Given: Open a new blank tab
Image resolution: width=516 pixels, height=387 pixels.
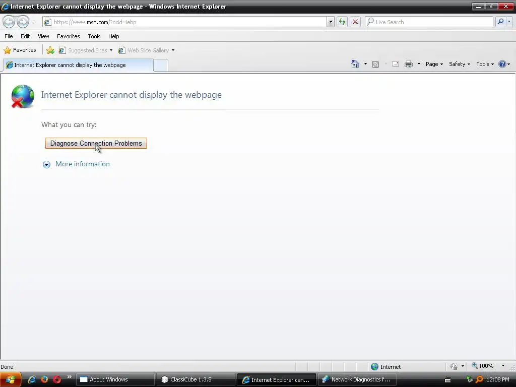Looking at the screenshot, I should click(x=161, y=65).
